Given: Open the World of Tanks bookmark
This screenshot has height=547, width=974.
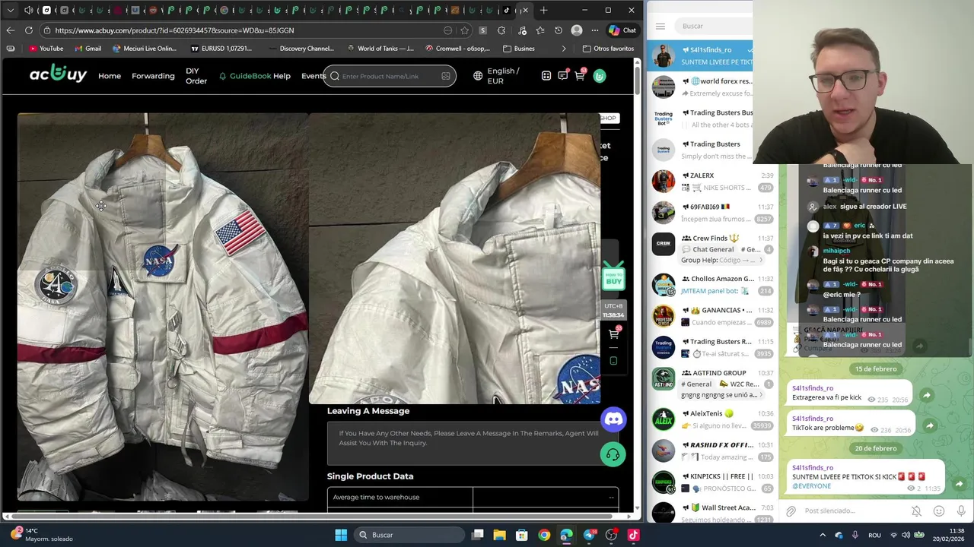Looking at the screenshot, I should click(x=380, y=49).
